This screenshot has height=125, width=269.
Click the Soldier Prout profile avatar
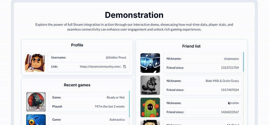coord(35,62)
